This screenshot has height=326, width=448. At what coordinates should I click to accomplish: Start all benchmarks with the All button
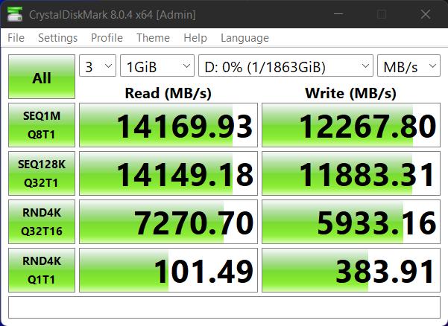42,77
